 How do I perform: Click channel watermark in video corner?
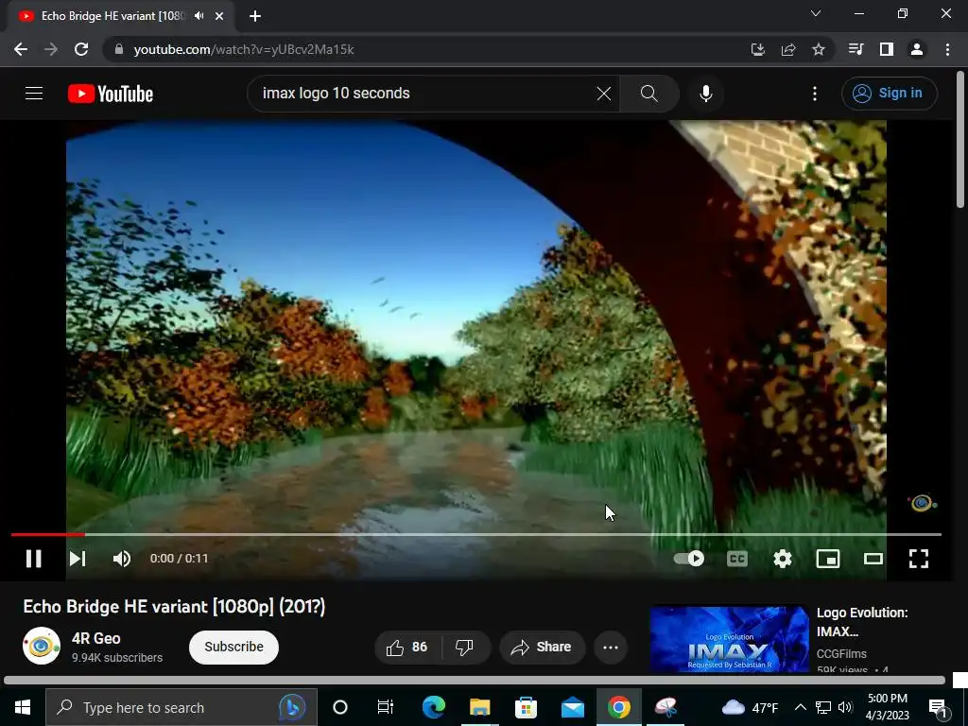click(x=922, y=503)
